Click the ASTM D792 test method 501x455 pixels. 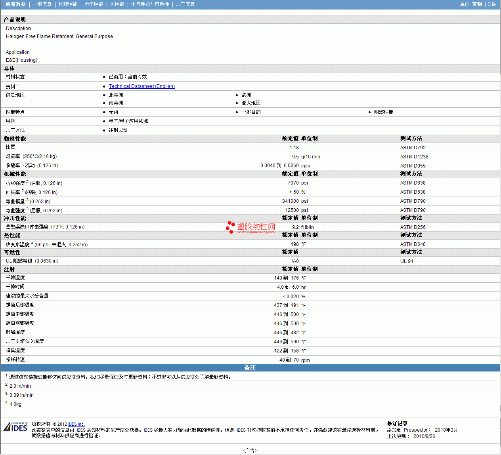(413, 148)
